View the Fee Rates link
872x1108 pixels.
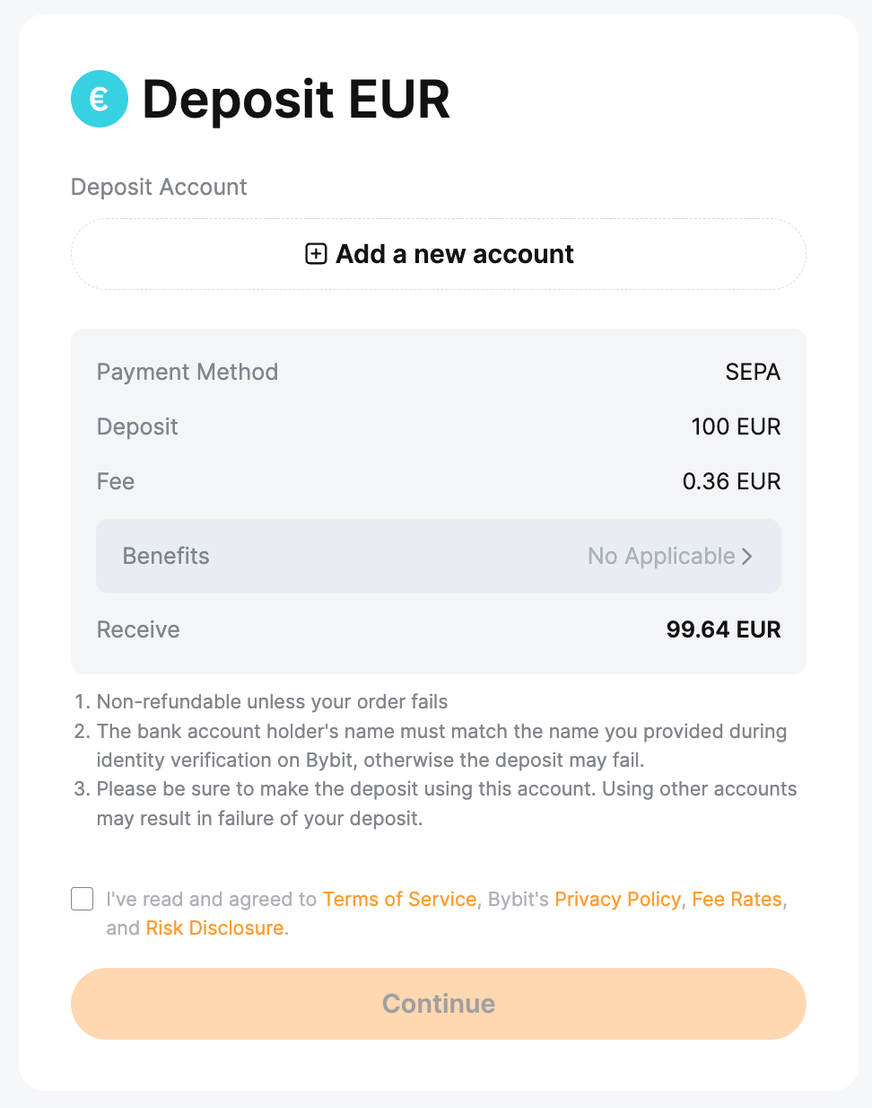[x=737, y=900]
